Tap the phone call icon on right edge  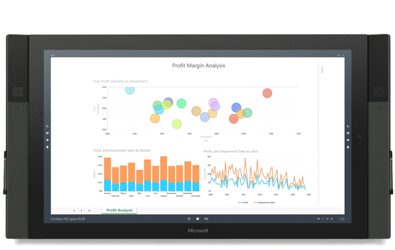[x=348, y=126]
